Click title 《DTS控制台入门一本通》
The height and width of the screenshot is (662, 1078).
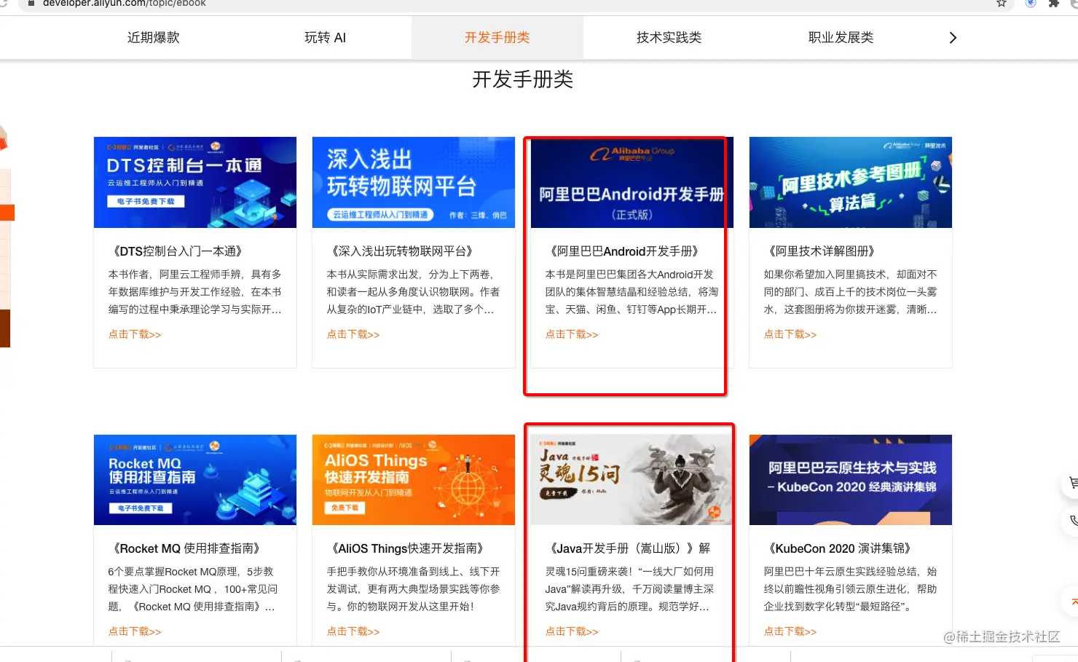tap(178, 251)
